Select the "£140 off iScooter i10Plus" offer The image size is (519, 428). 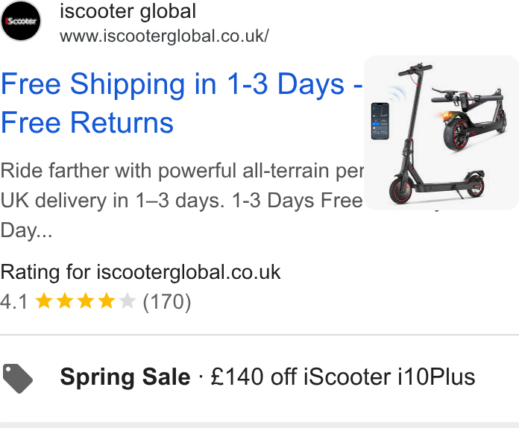pyautogui.click(x=342, y=377)
